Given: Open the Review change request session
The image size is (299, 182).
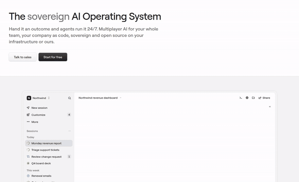Looking at the screenshot, I should tap(49, 157).
